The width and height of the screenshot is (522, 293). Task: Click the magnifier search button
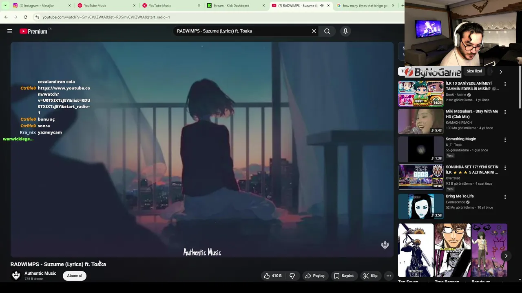[327, 31]
